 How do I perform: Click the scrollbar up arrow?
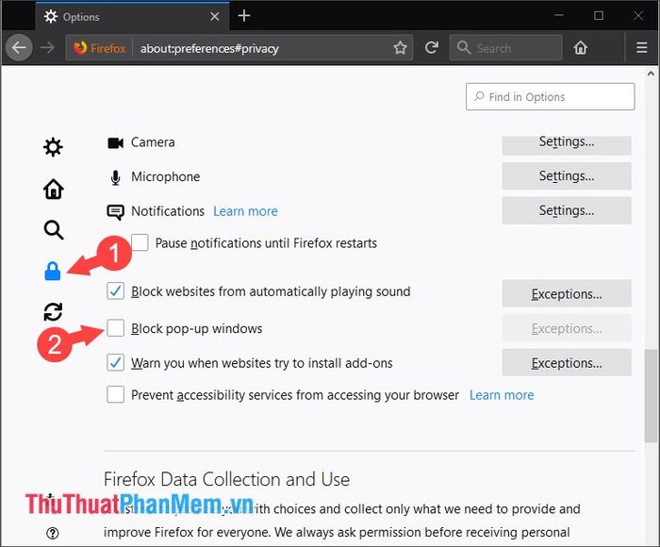click(x=651, y=74)
